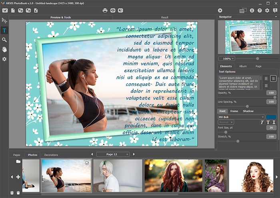Toggle bold text style
Screen dimensions: 280x198
(x=268, y=122)
